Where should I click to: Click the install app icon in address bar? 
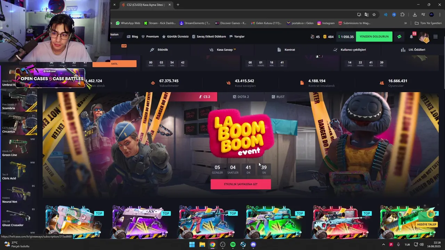tap(359, 15)
